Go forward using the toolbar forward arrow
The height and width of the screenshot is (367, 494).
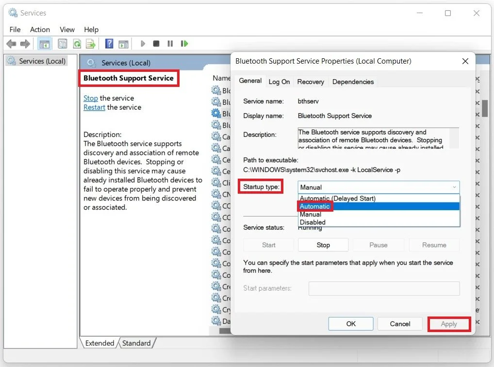[25, 44]
